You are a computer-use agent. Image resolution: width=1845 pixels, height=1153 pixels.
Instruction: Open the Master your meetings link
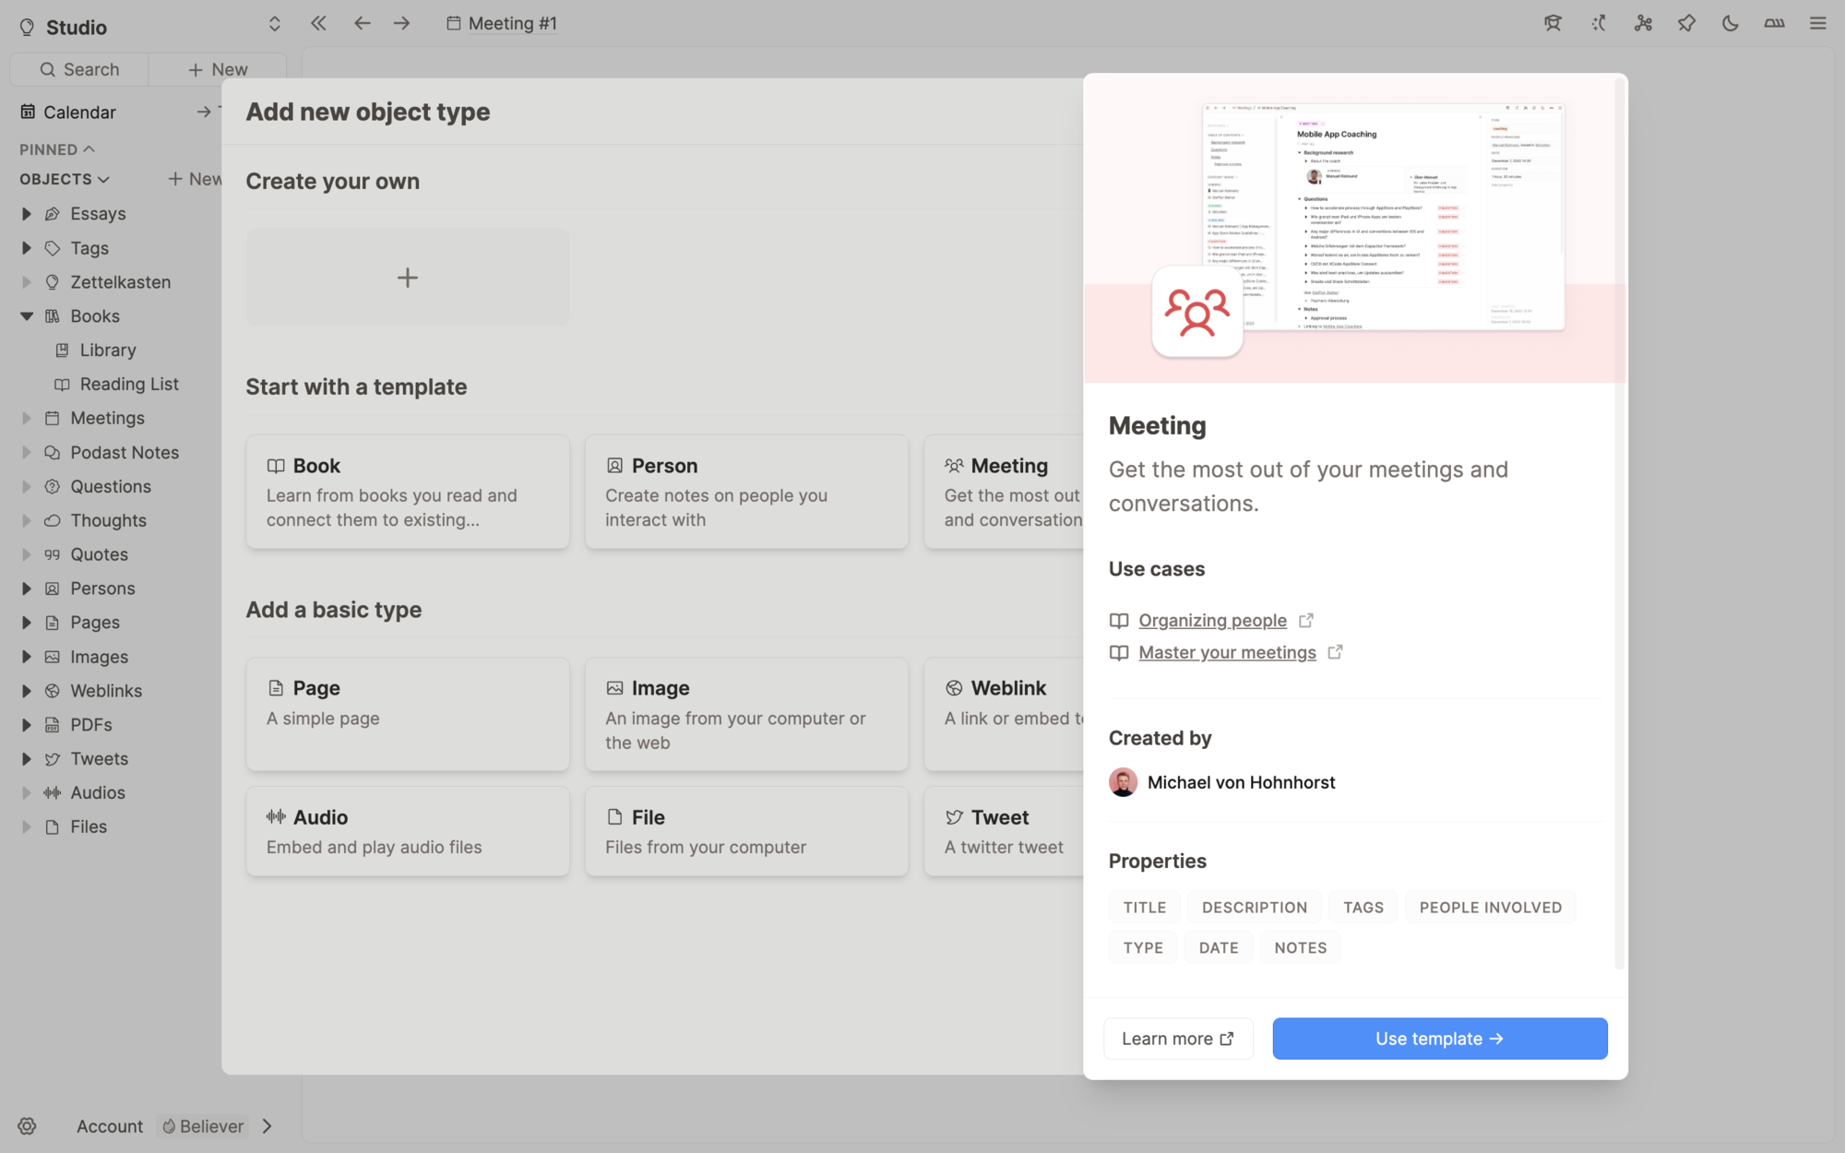point(1227,653)
